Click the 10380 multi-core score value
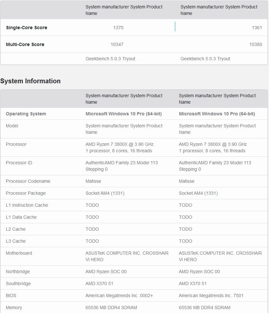Screen dimensions: 269x313 (255, 44)
